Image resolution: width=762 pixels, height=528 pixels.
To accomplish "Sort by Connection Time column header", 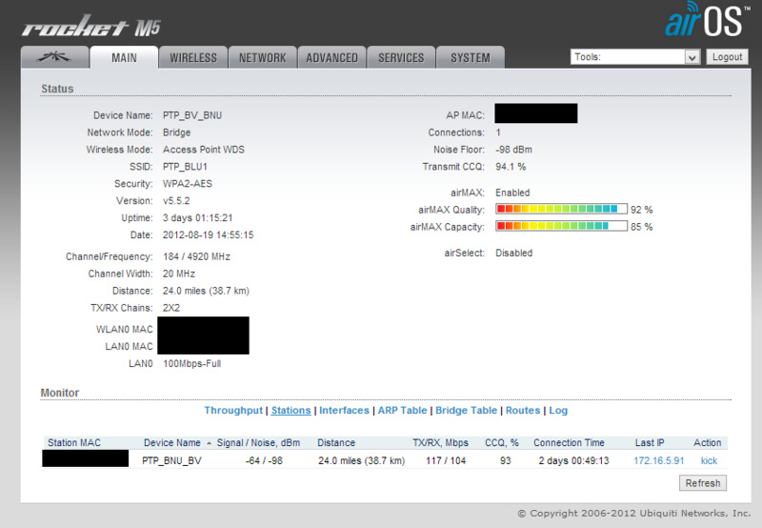I will click(569, 442).
